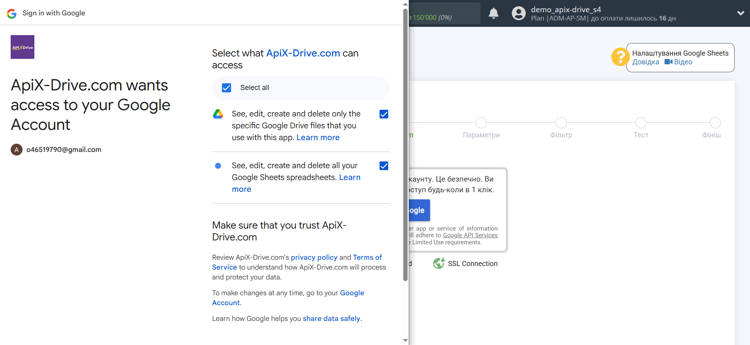Click the SSL Connection globe icon
The image size is (750, 345).
pyautogui.click(x=439, y=263)
